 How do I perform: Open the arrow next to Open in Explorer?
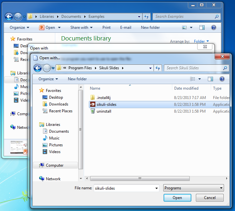click(59, 28)
